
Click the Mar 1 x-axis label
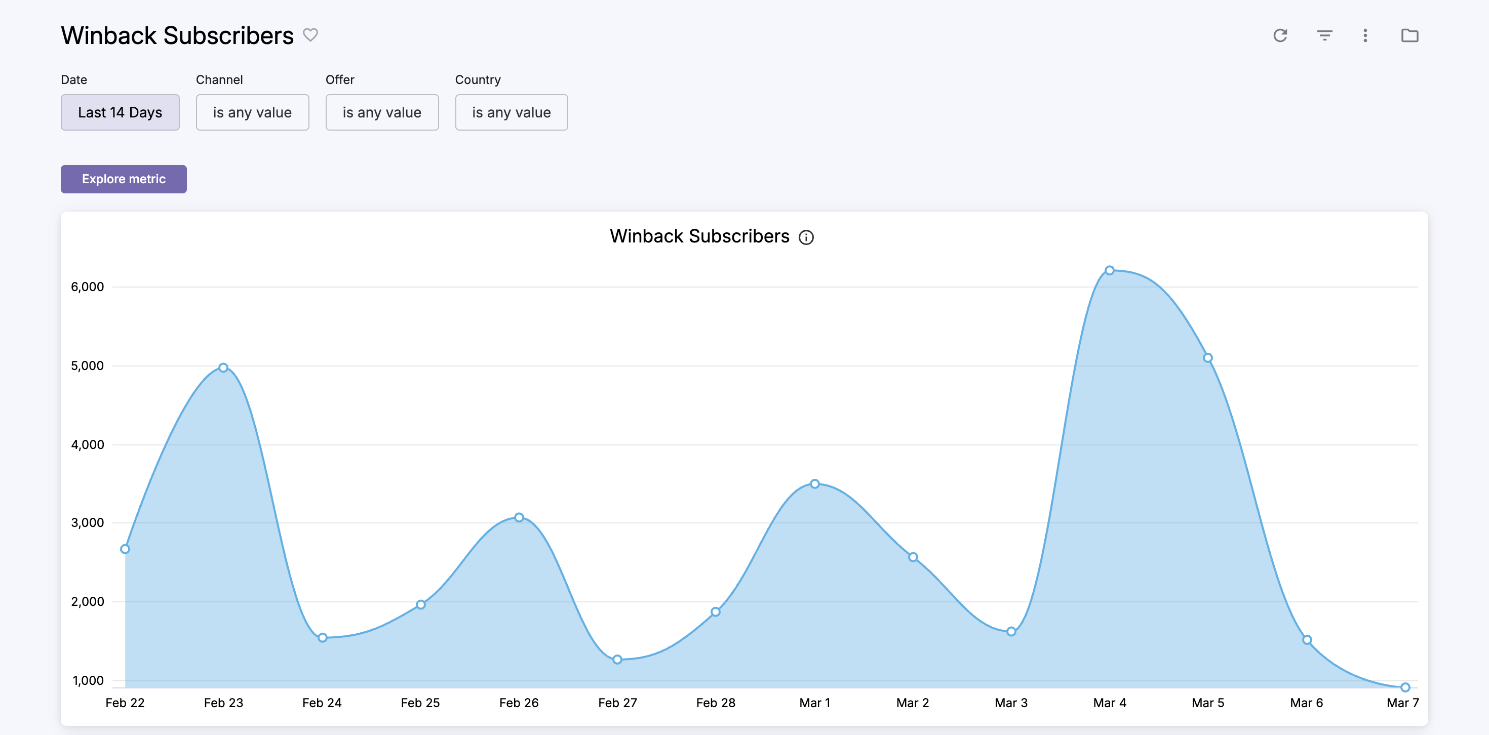[x=814, y=703]
